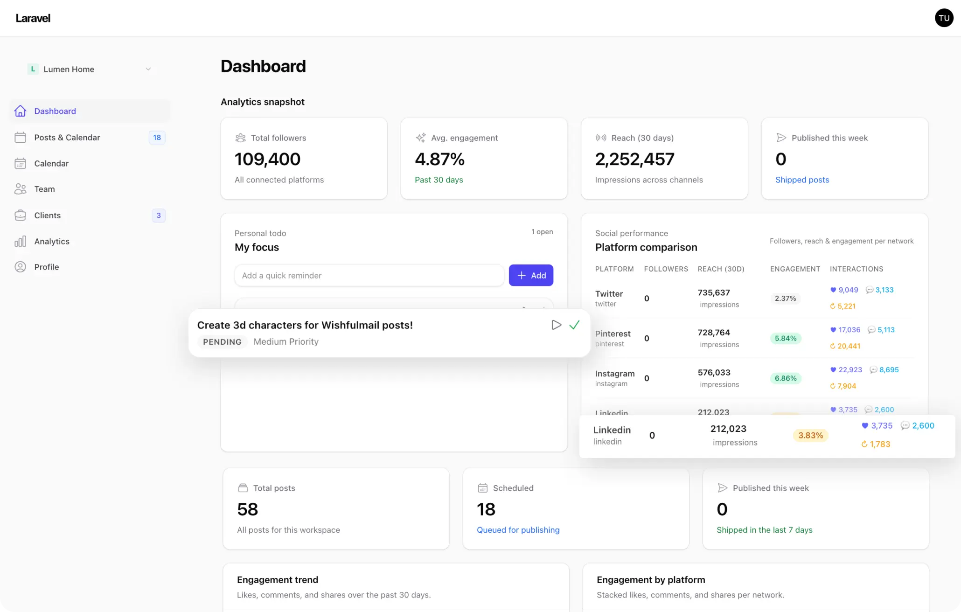Click the Profile icon in the sidebar

coord(20,267)
